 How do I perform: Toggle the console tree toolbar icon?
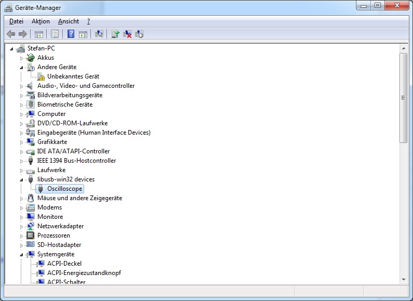tap(39, 34)
